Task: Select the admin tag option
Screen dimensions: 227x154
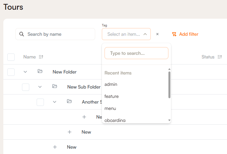Action: [111, 84]
